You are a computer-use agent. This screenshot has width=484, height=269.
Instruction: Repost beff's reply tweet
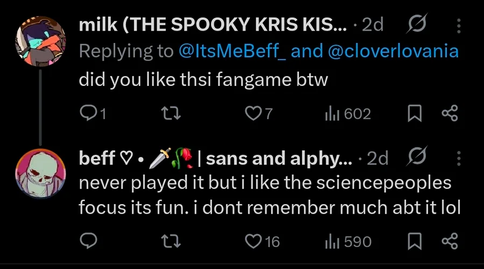tap(171, 242)
